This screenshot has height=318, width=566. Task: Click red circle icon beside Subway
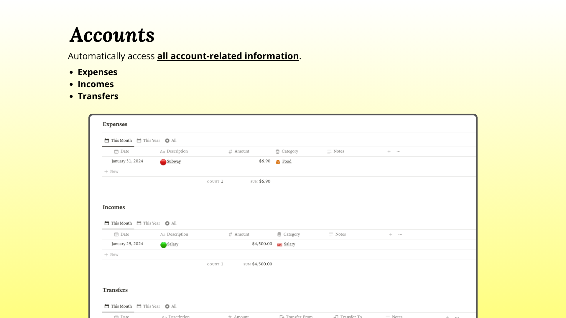click(x=163, y=162)
